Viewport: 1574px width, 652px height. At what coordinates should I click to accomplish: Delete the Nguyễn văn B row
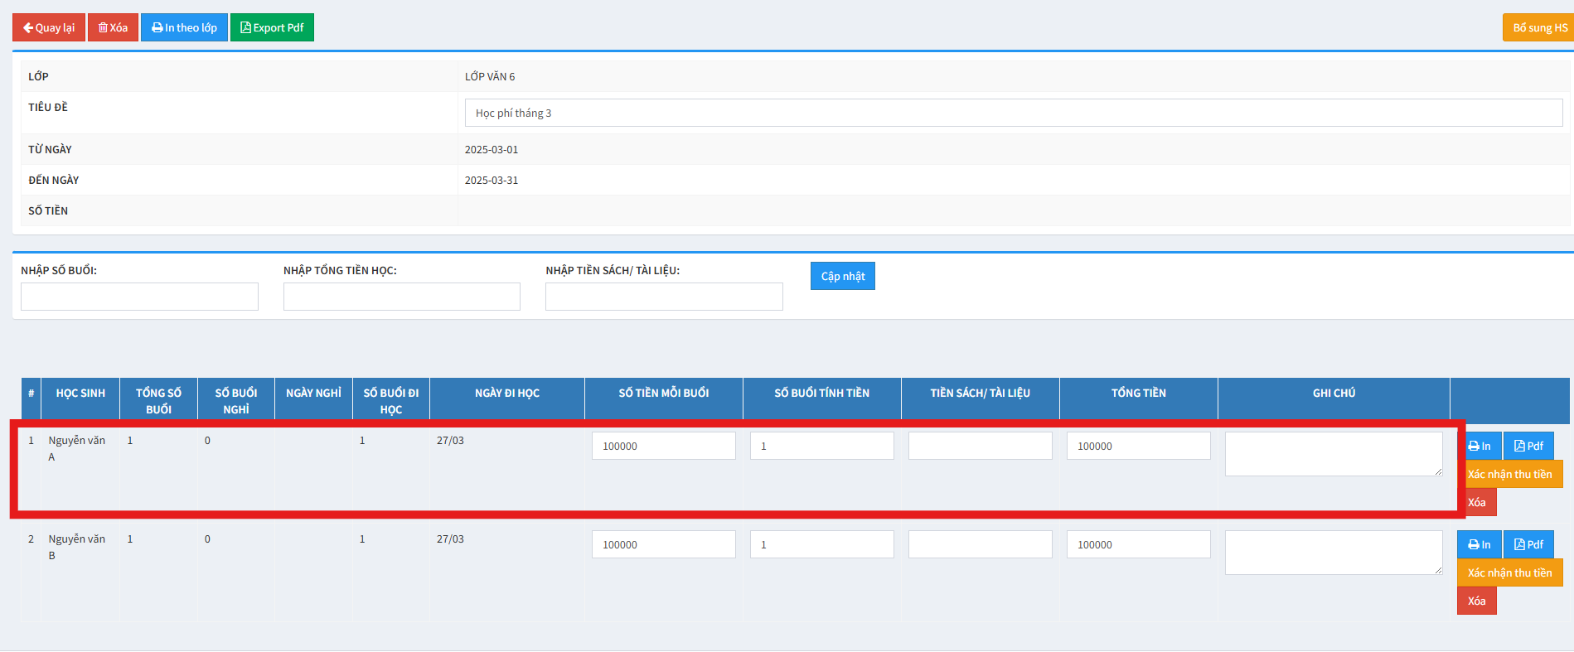point(1476,601)
